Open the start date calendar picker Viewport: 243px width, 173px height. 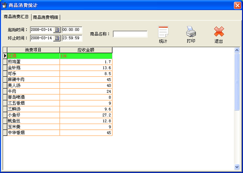point(57,30)
